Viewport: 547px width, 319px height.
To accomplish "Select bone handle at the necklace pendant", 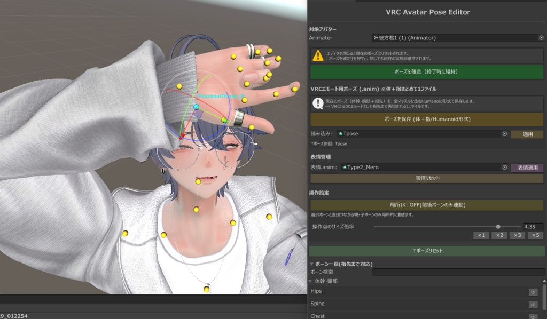I will (x=207, y=290).
